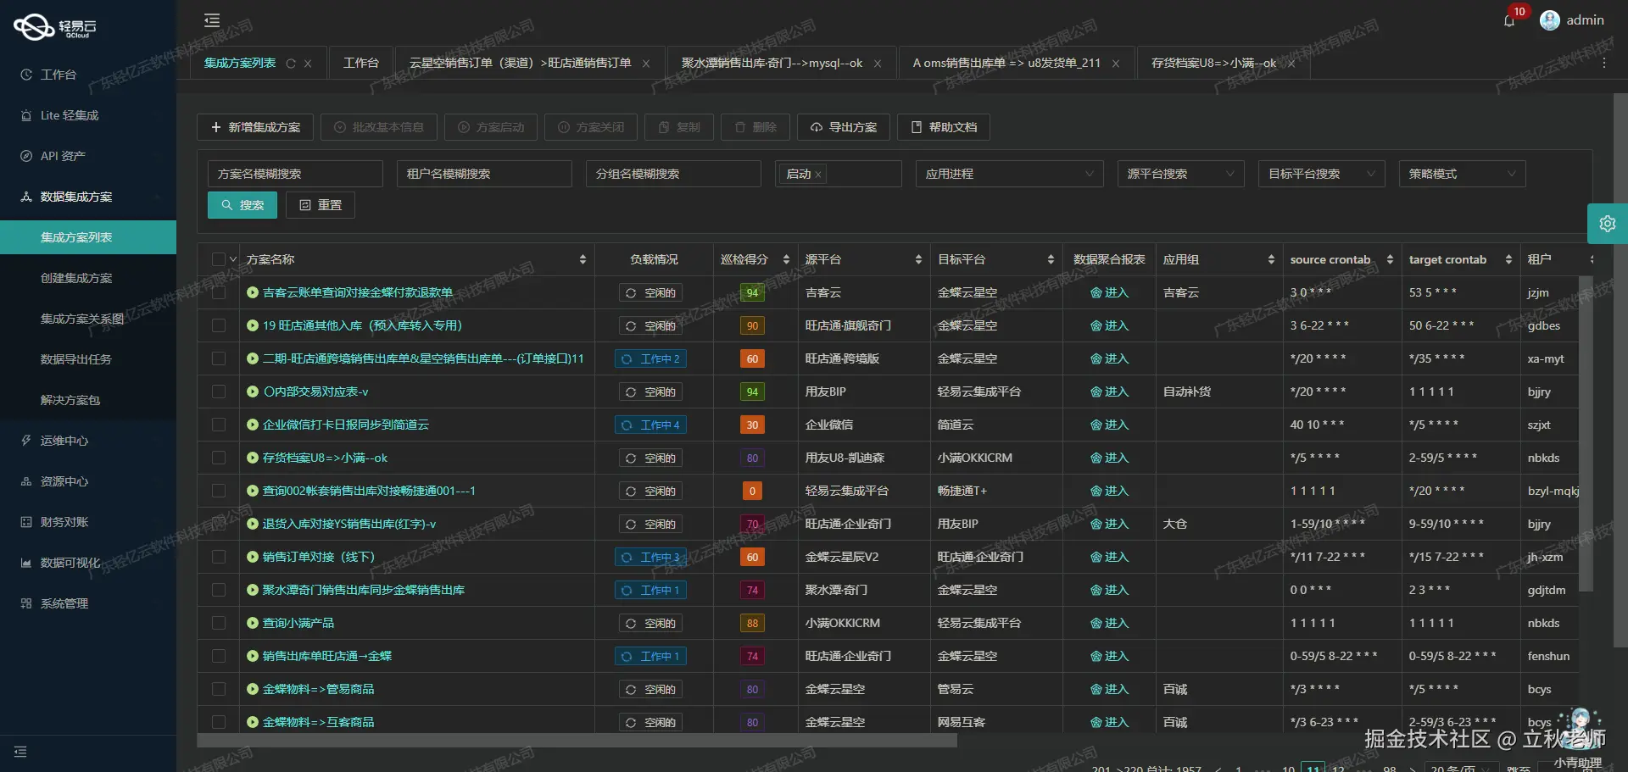Check the row for 查询小满产品
This screenshot has width=1628, height=772.
219,623
